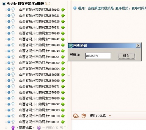Click the 按住F2说话 talk mode label
The image size is (146, 130).
pyautogui.click(x=98, y=116)
